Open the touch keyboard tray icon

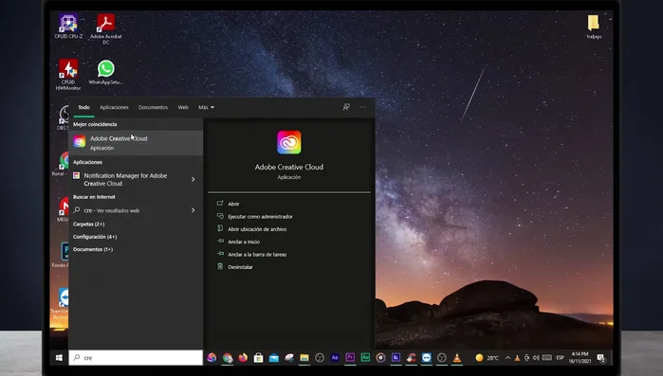546,358
